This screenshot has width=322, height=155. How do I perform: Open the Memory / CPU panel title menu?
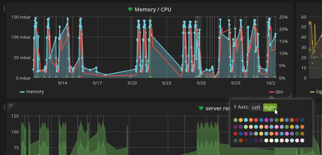[153, 9]
